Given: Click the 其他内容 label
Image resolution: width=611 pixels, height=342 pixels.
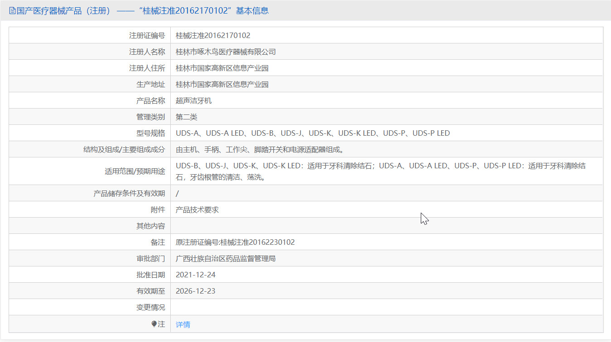Looking at the screenshot, I should point(150,226).
